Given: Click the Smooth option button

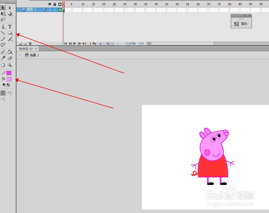Looking at the screenshot, I should [x=10, y=93].
